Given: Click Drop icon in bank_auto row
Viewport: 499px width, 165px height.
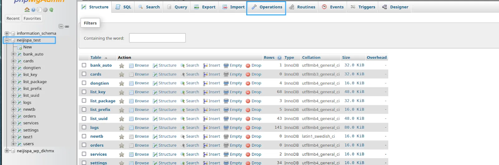Looking at the screenshot, I should tap(248, 66).
